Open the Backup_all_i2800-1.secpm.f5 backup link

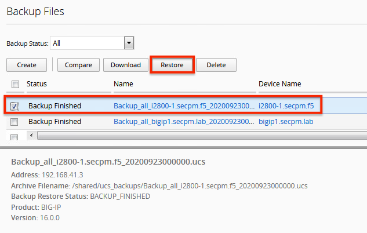pos(183,106)
